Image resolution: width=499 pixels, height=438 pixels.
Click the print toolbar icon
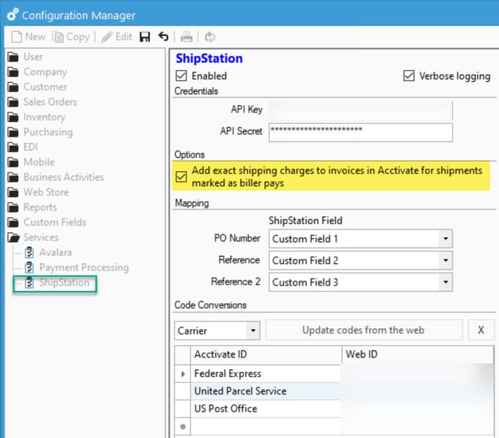point(186,37)
